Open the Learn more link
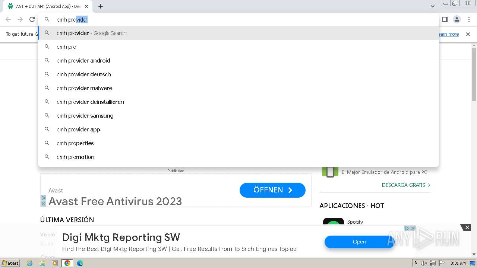477x268 pixels. (449, 34)
